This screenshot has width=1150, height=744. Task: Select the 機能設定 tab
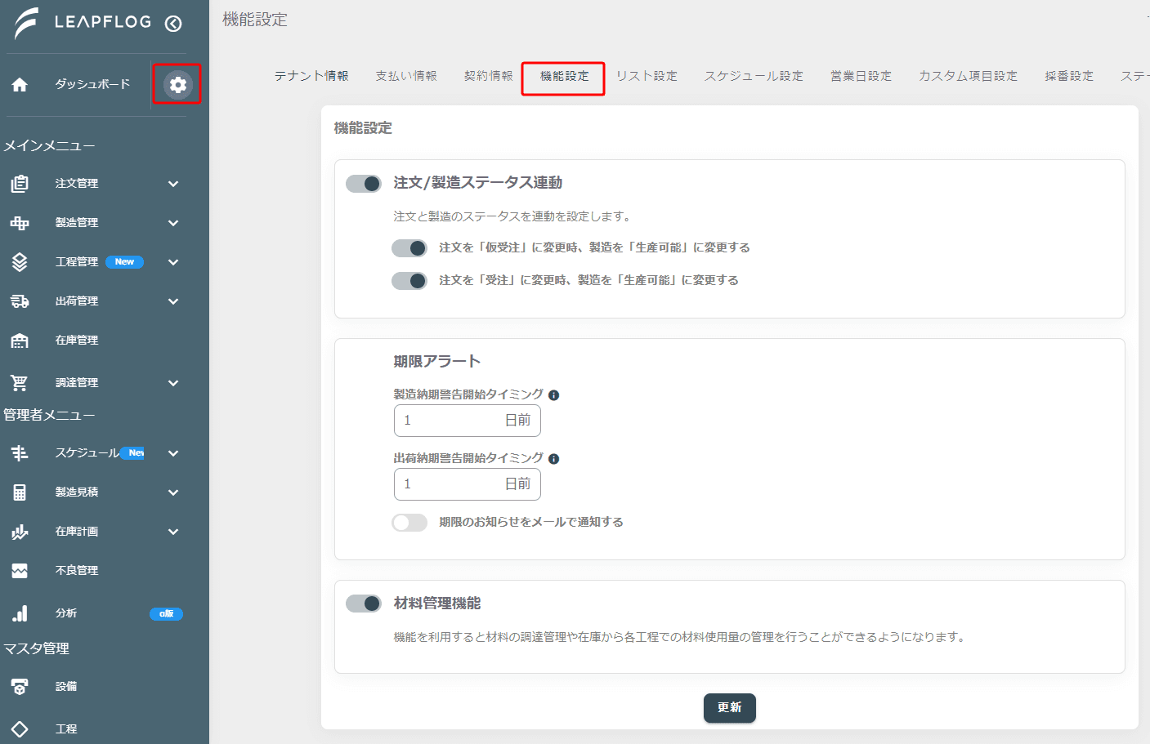click(x=564, y=76)
